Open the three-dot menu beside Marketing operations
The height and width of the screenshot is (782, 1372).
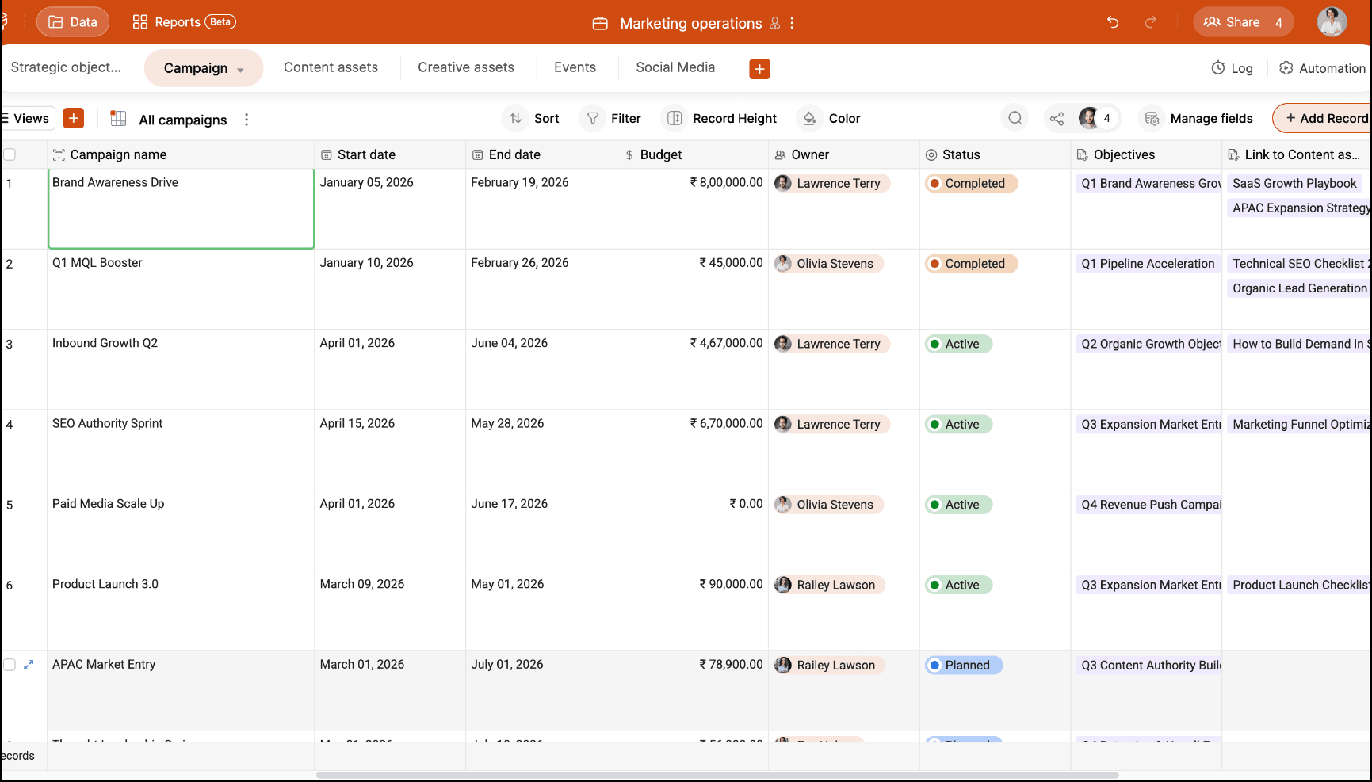pos(792,23)
